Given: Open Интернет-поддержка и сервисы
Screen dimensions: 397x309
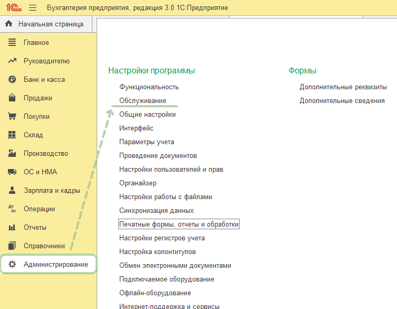Looking at the screenshot, I should tap(169, 306).
